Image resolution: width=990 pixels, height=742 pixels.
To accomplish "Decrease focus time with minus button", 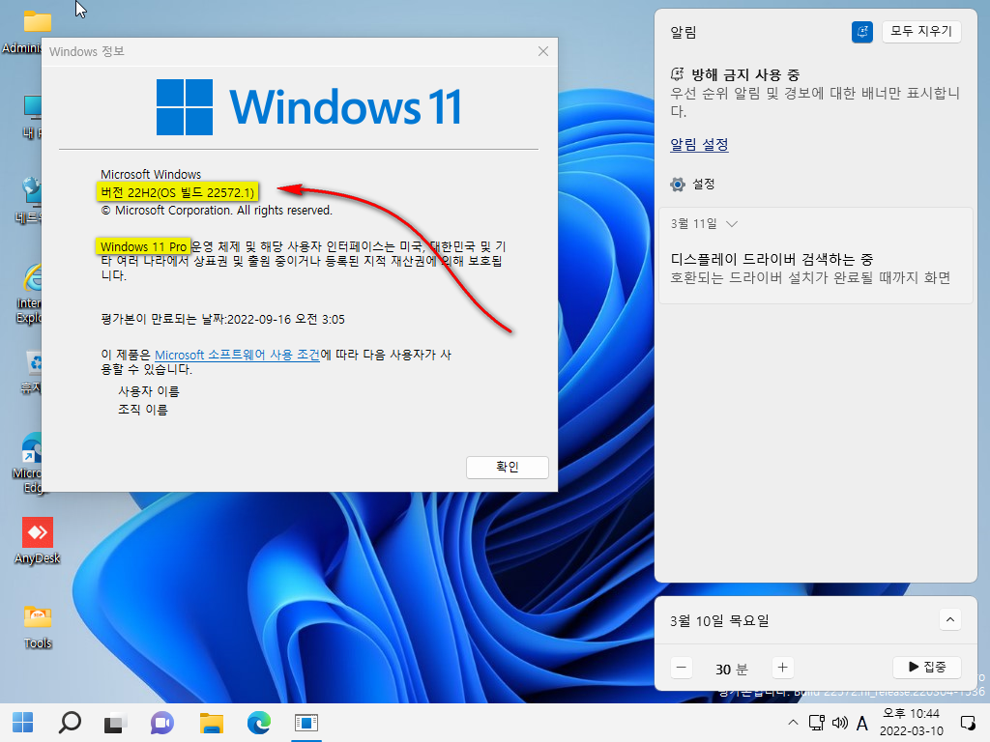I will point(682,668).
